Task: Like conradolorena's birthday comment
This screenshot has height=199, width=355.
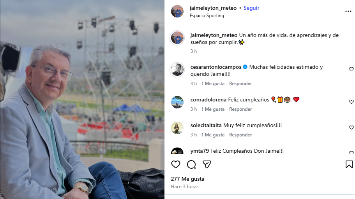Action: tap(351, 102)
